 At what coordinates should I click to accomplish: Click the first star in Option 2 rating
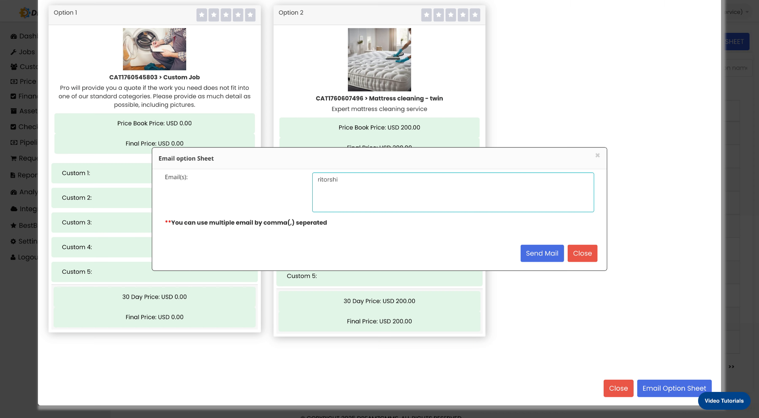tap(427, 15)
